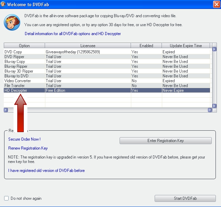Click the table's vertical scroll up arrow
This screenshot has width=221, height=207.
214,49
